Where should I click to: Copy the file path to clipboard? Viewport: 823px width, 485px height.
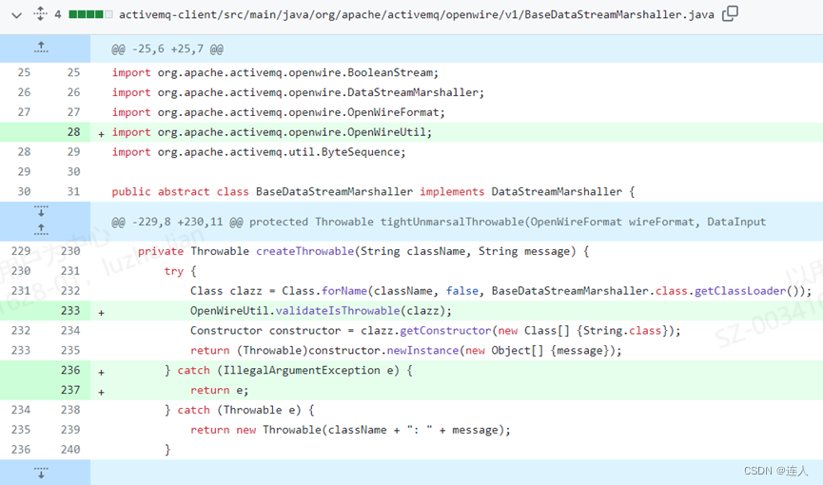click(x=730, y=13)
